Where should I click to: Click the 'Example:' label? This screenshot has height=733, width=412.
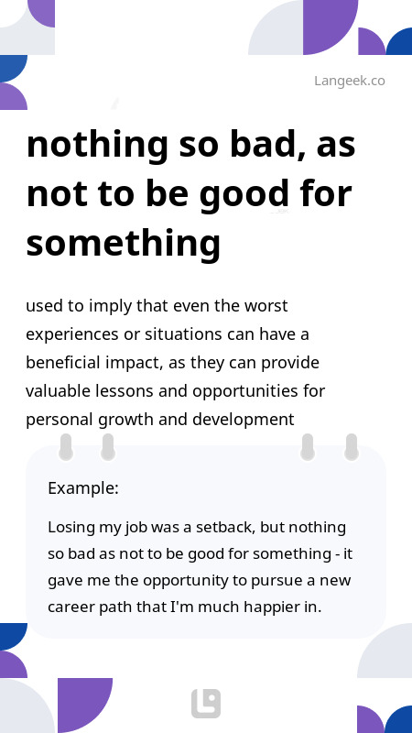83,488
